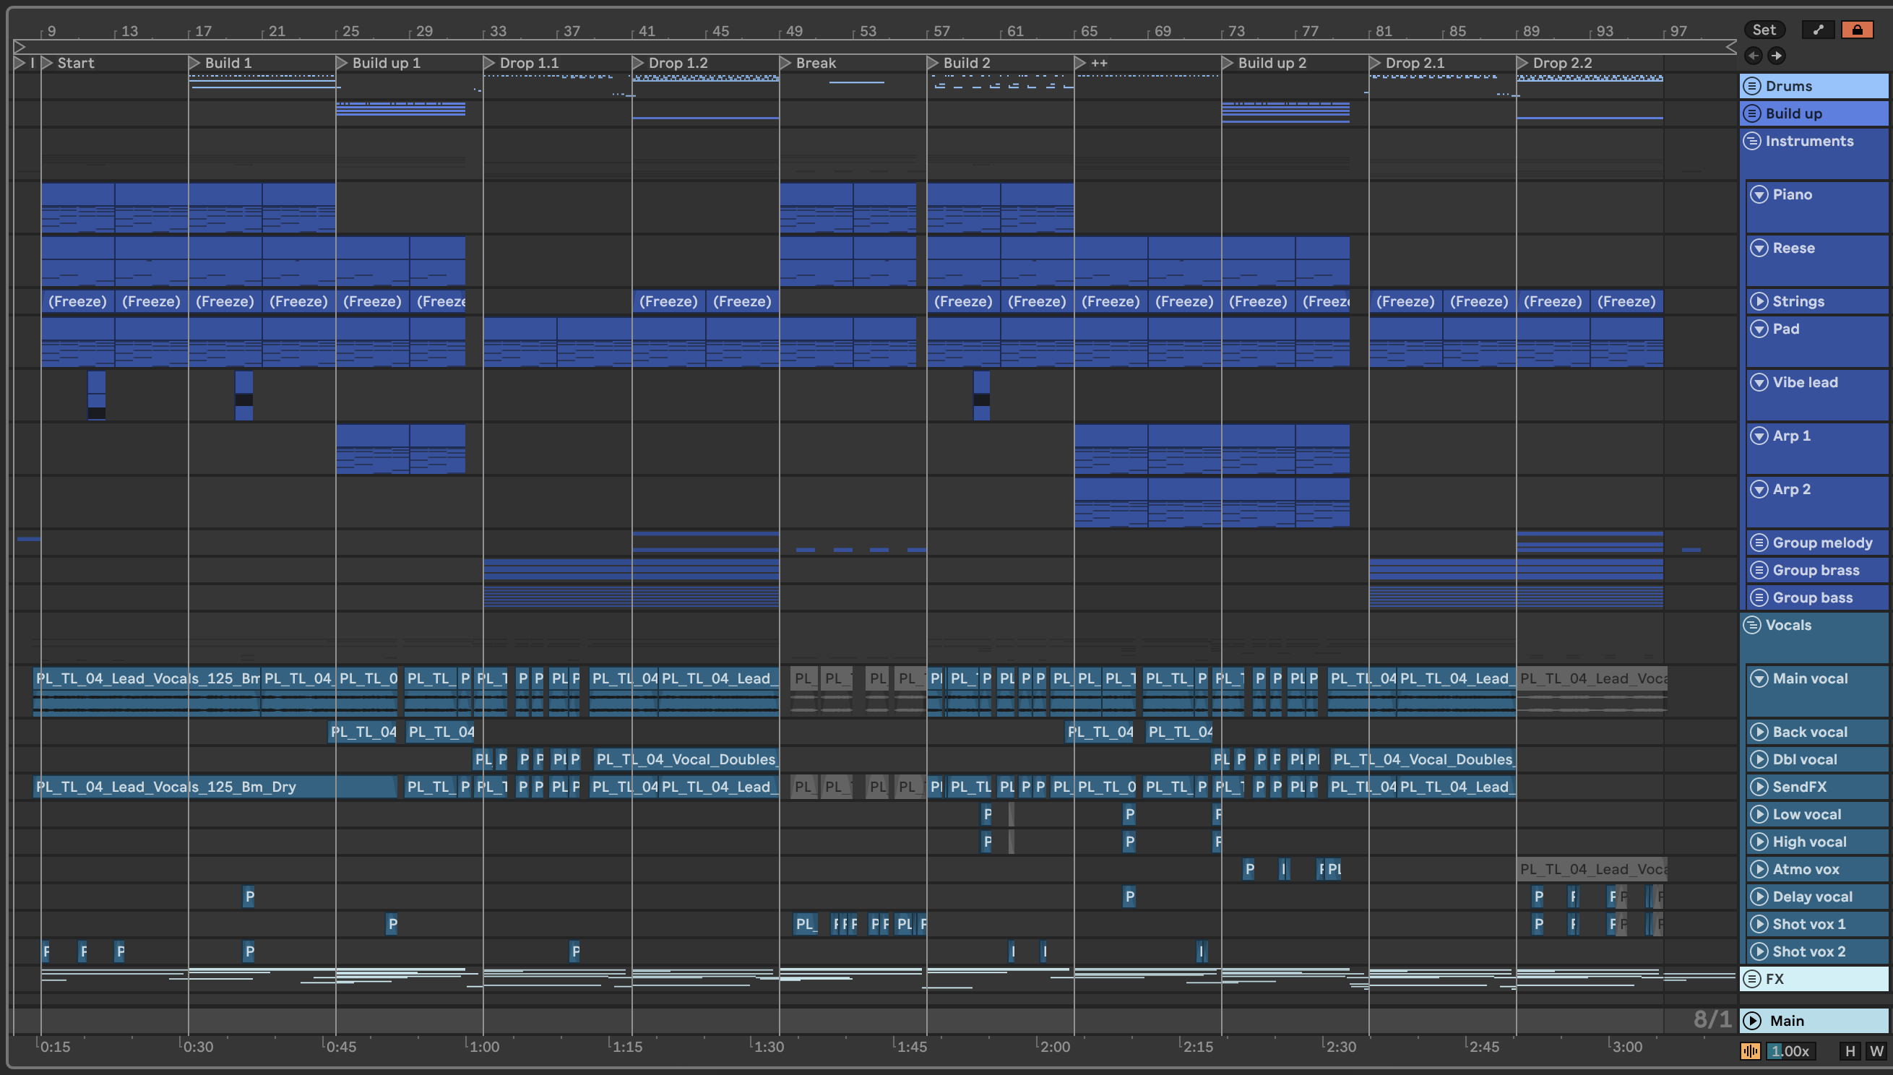This screenshot has width=1893, height=1075.
Task: Click the FX group fold icon
Action: pos(1751,979)
